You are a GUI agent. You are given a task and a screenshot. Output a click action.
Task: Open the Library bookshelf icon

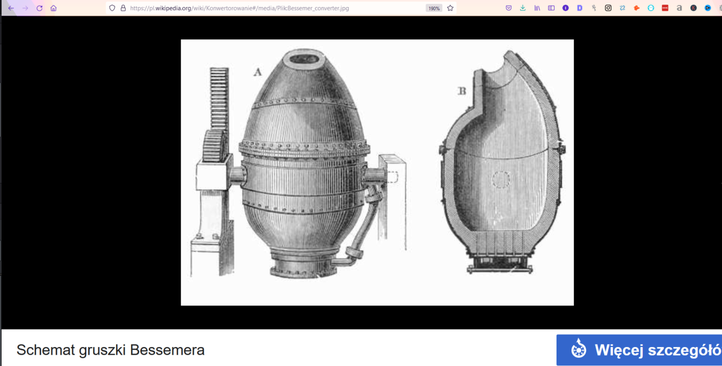click(x=537, y=8)
